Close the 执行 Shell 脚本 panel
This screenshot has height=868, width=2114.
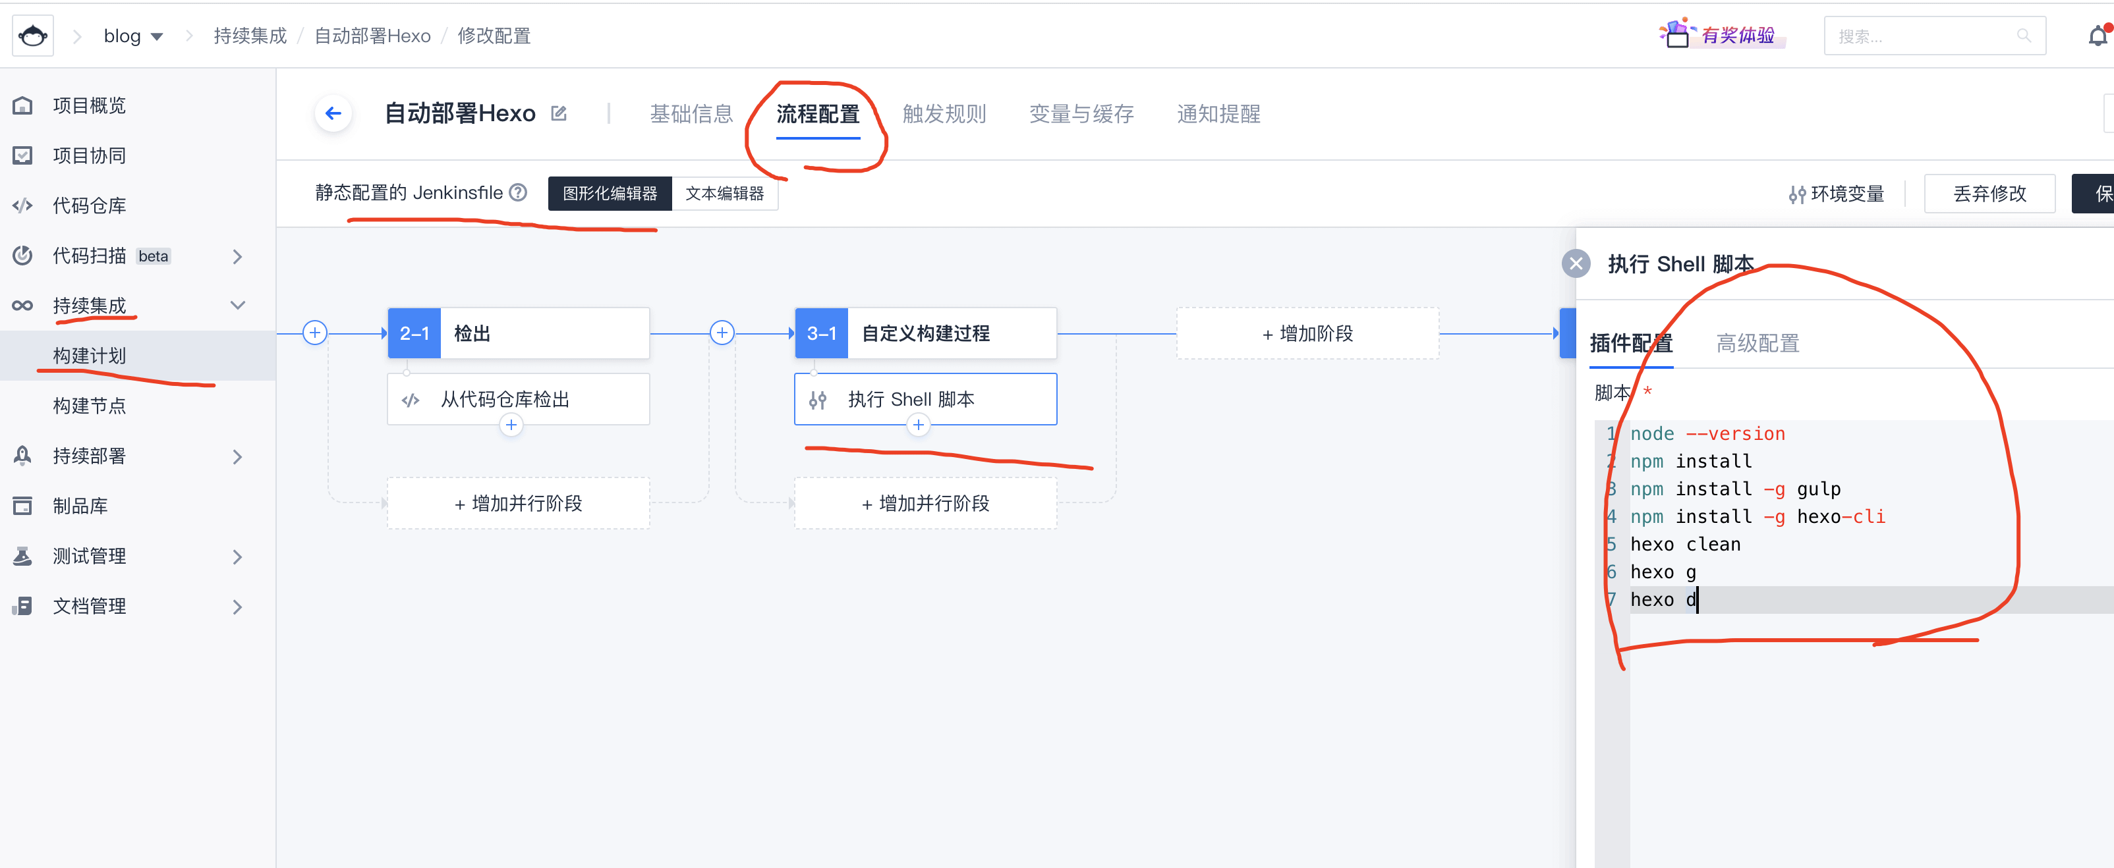coord(1576,263)
